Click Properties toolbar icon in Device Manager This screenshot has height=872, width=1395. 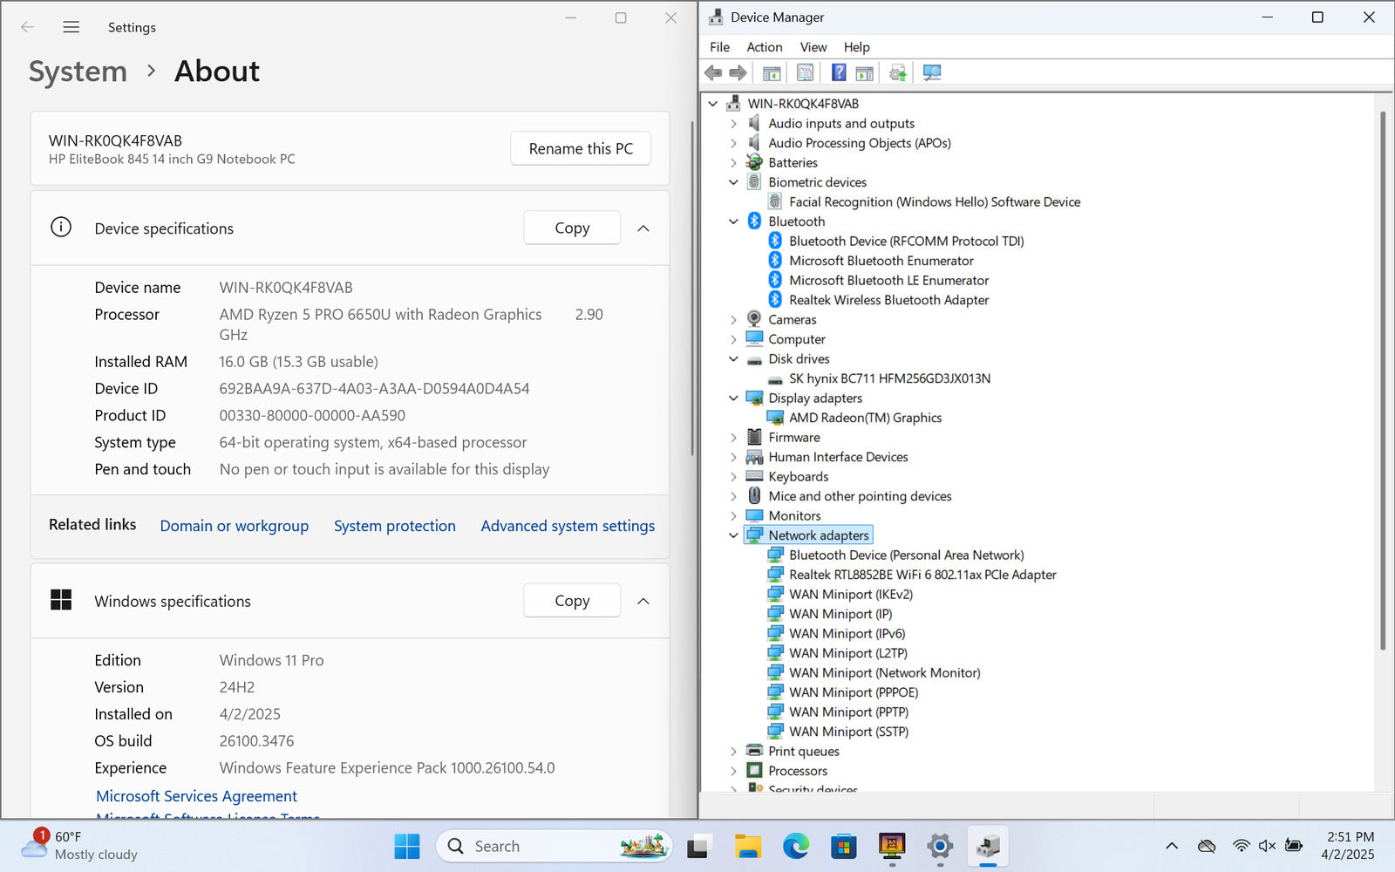(805, 72)
